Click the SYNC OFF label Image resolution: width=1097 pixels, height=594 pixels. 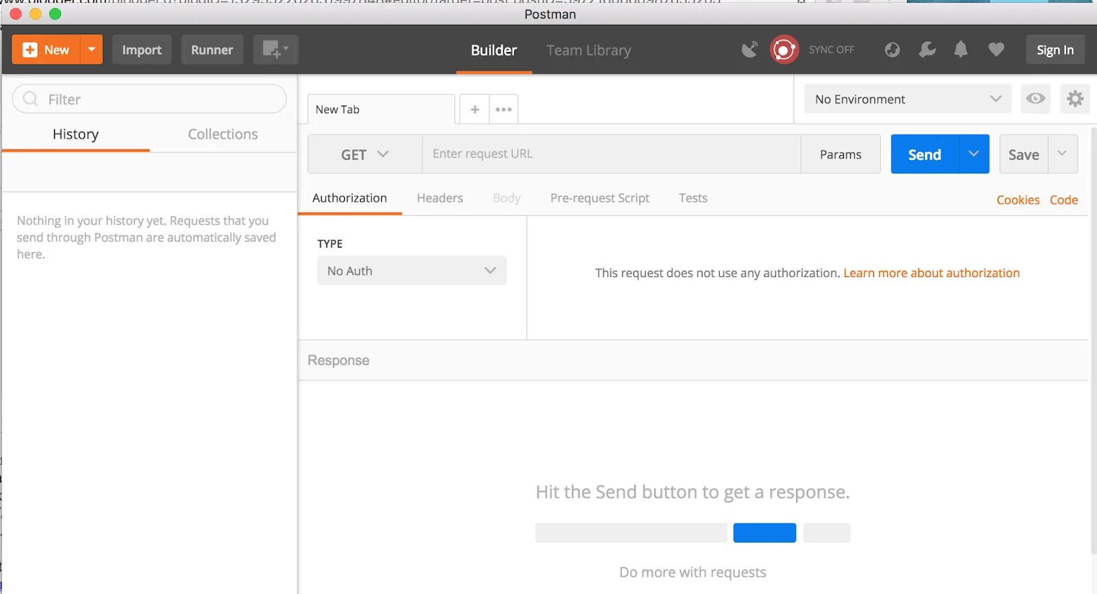[x=831, y=49]
